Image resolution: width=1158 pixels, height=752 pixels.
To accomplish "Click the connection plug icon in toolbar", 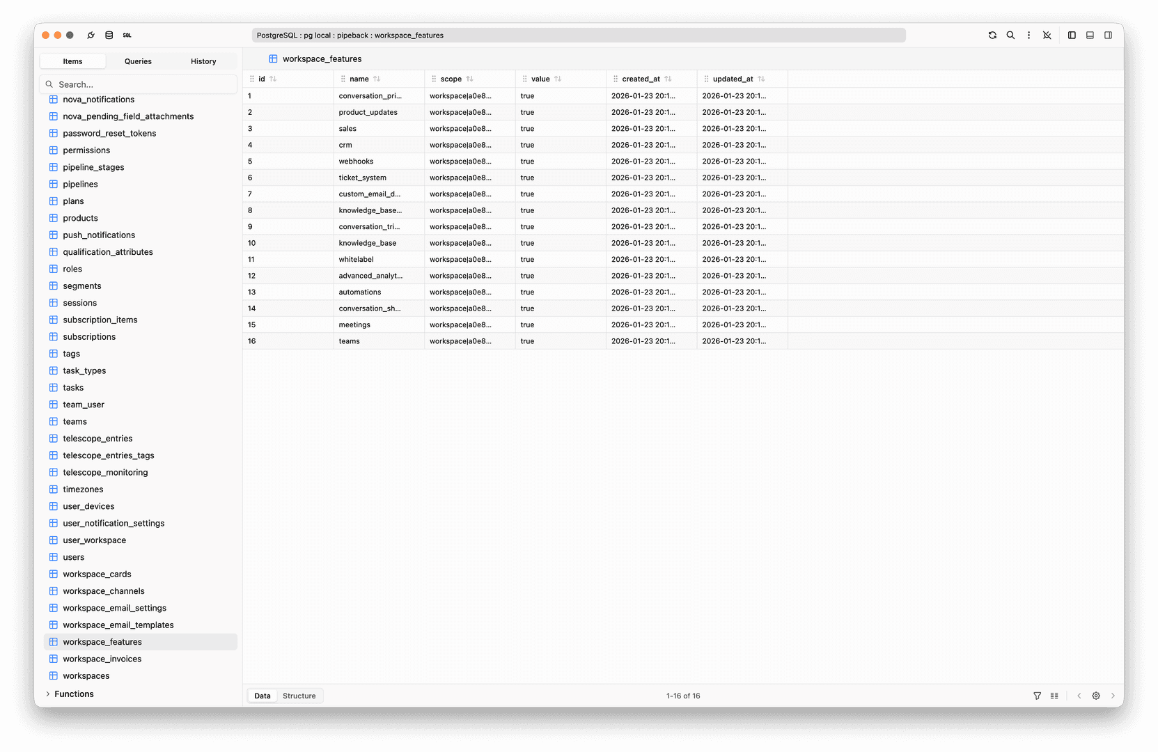I will [91, 36].
